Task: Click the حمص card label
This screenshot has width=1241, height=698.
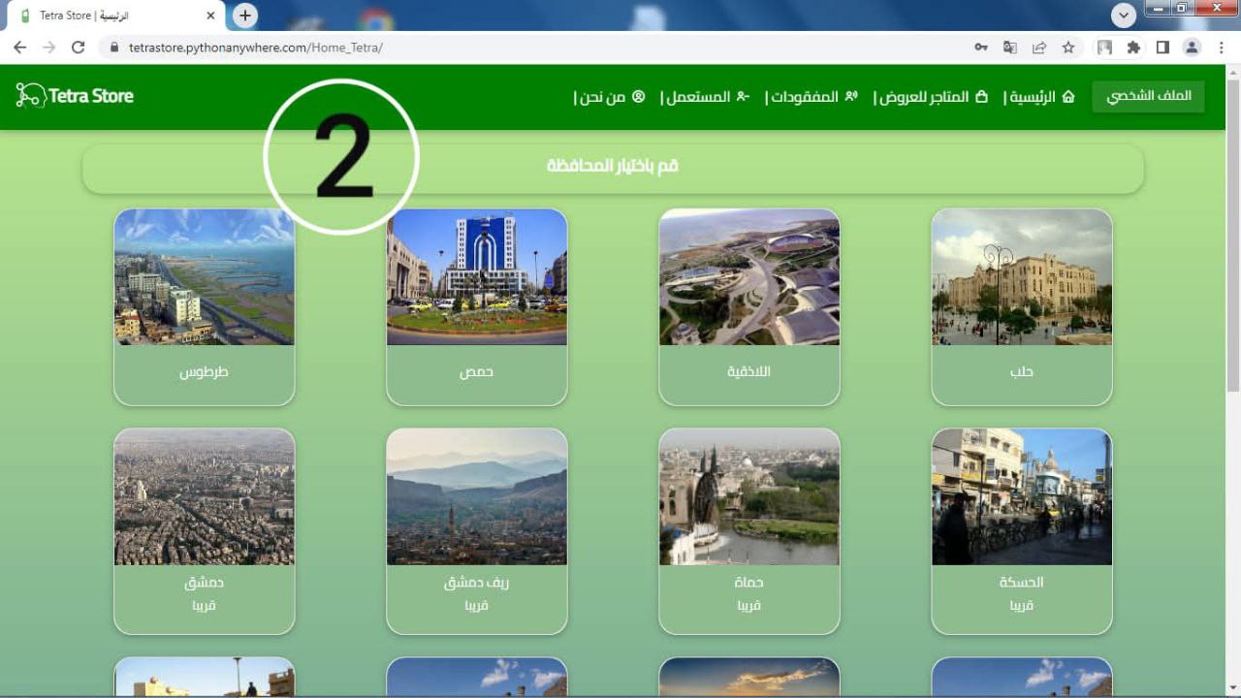Action: (x=477, y=371)
